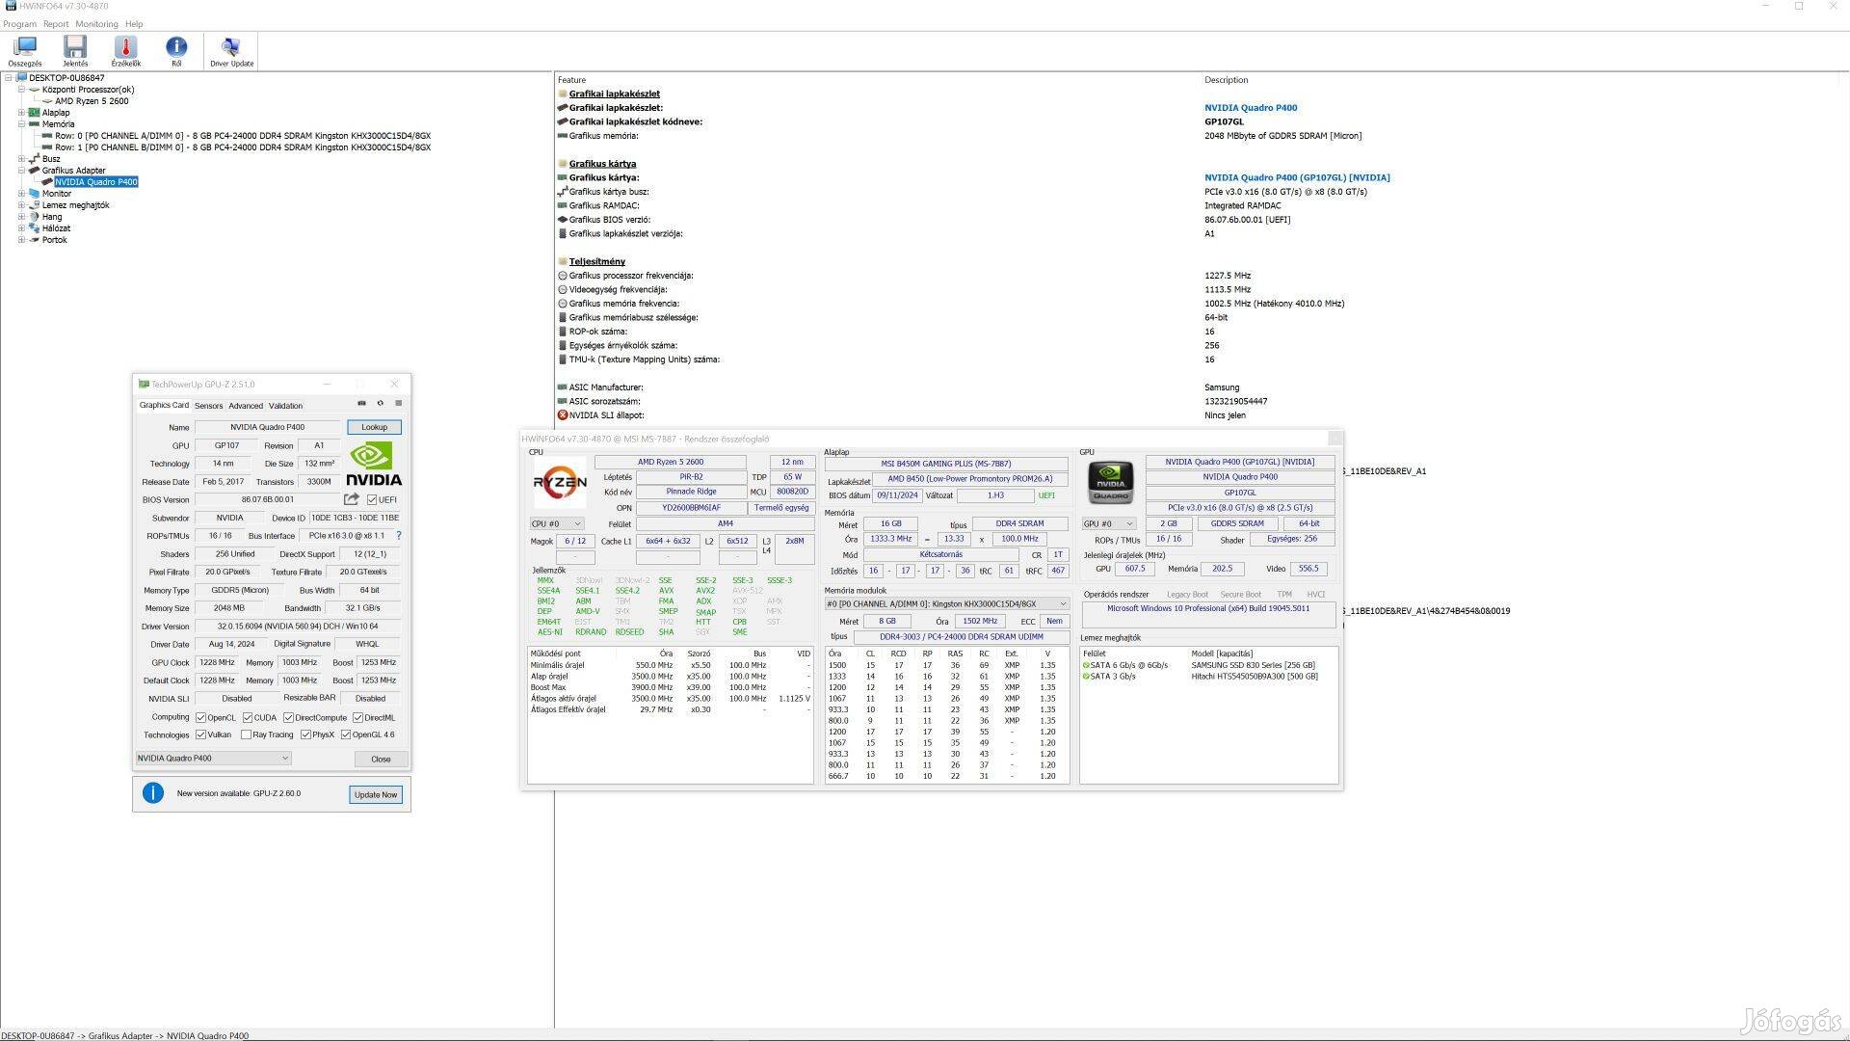Viewport: 1850px width, 1041px height.
Task: Open the GPU selector dropdown in GPU-Z
Action: tap(213, 759)
